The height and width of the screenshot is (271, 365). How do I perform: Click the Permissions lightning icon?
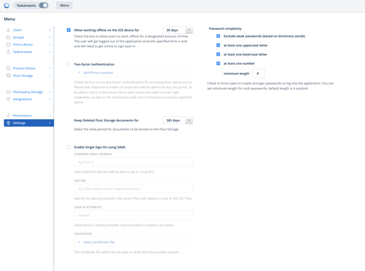pyautogui.click(x=9, y=116)
